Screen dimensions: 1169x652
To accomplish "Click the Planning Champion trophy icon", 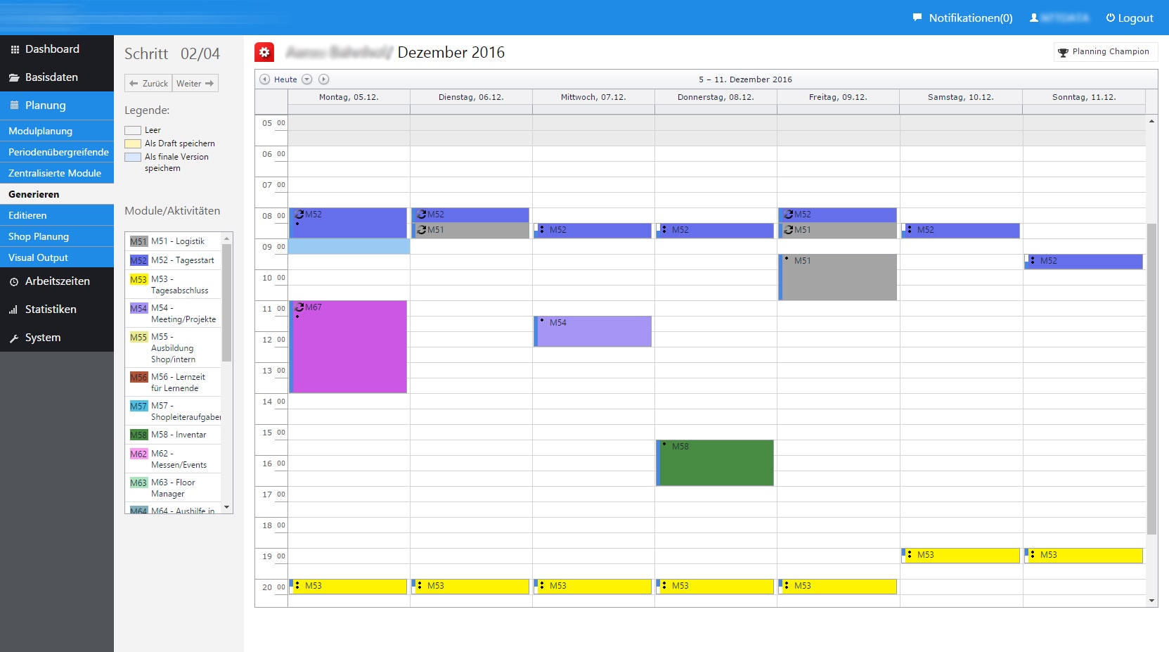I will click(1063, 52).
